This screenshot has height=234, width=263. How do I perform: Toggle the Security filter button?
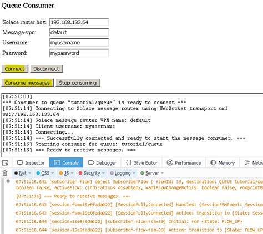click(89, 173)
